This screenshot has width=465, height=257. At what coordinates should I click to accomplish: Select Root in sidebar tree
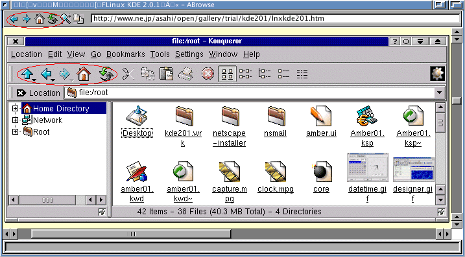(x=42, y=132)
